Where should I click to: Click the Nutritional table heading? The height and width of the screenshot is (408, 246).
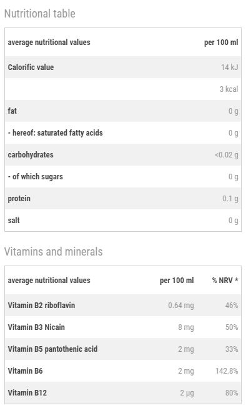point(40,14)
